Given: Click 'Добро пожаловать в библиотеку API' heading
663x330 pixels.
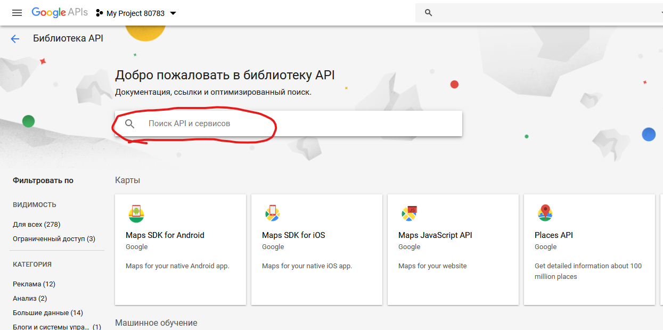Looking at the screenshot, I should pyautogui.click(x=225, y=75).
